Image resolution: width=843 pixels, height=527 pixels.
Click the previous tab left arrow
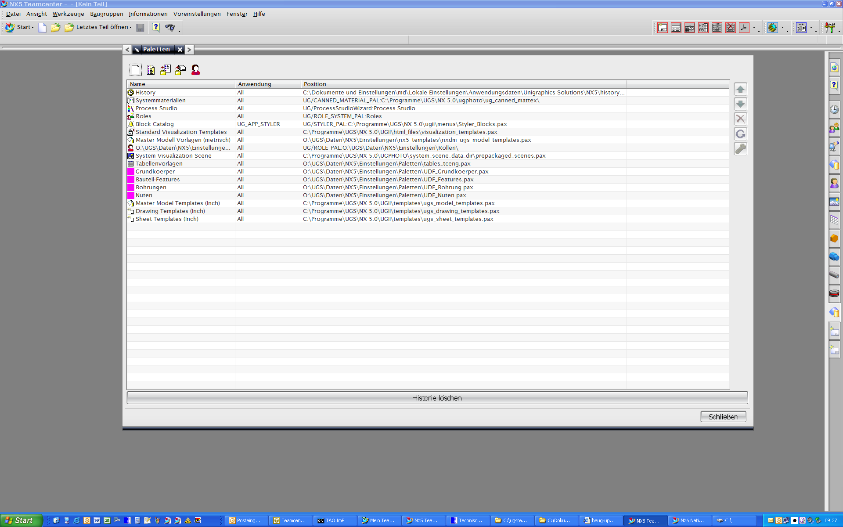tap(127, 50)
